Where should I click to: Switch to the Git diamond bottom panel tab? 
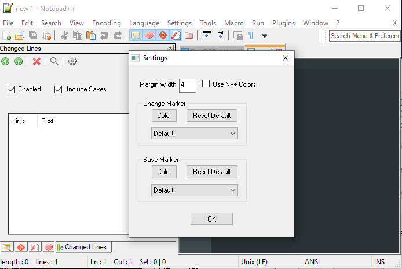(21, 247)
